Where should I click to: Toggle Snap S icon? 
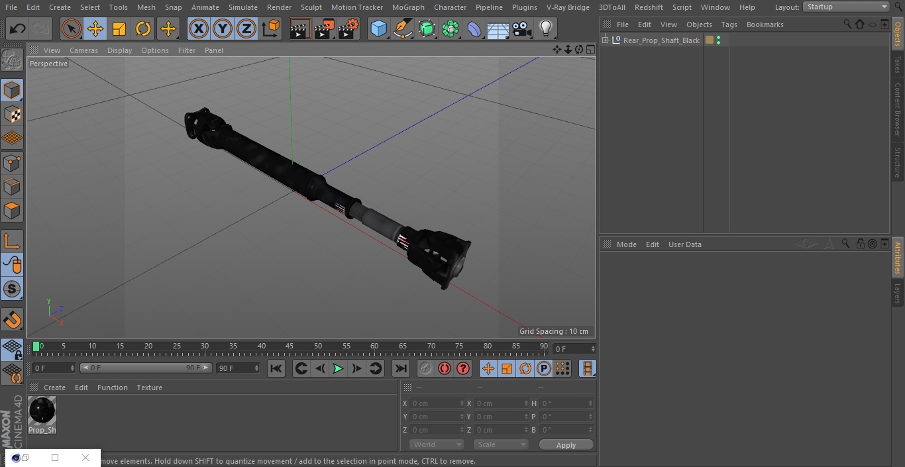point(12,289)
